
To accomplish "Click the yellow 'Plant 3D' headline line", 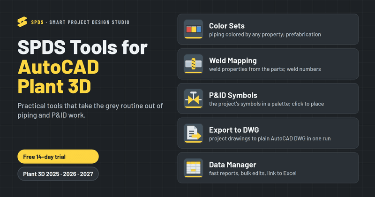I will point(54,86).
